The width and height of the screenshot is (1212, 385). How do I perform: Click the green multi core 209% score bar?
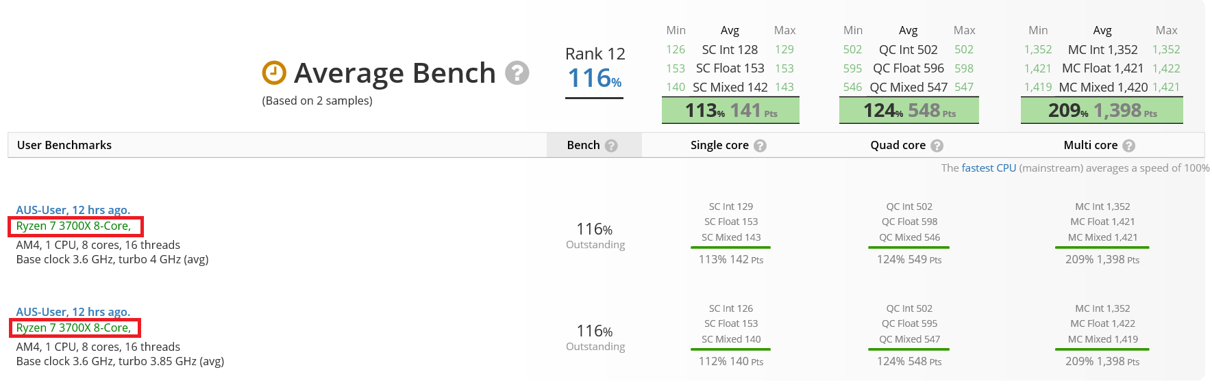(x=1102, y=110)
